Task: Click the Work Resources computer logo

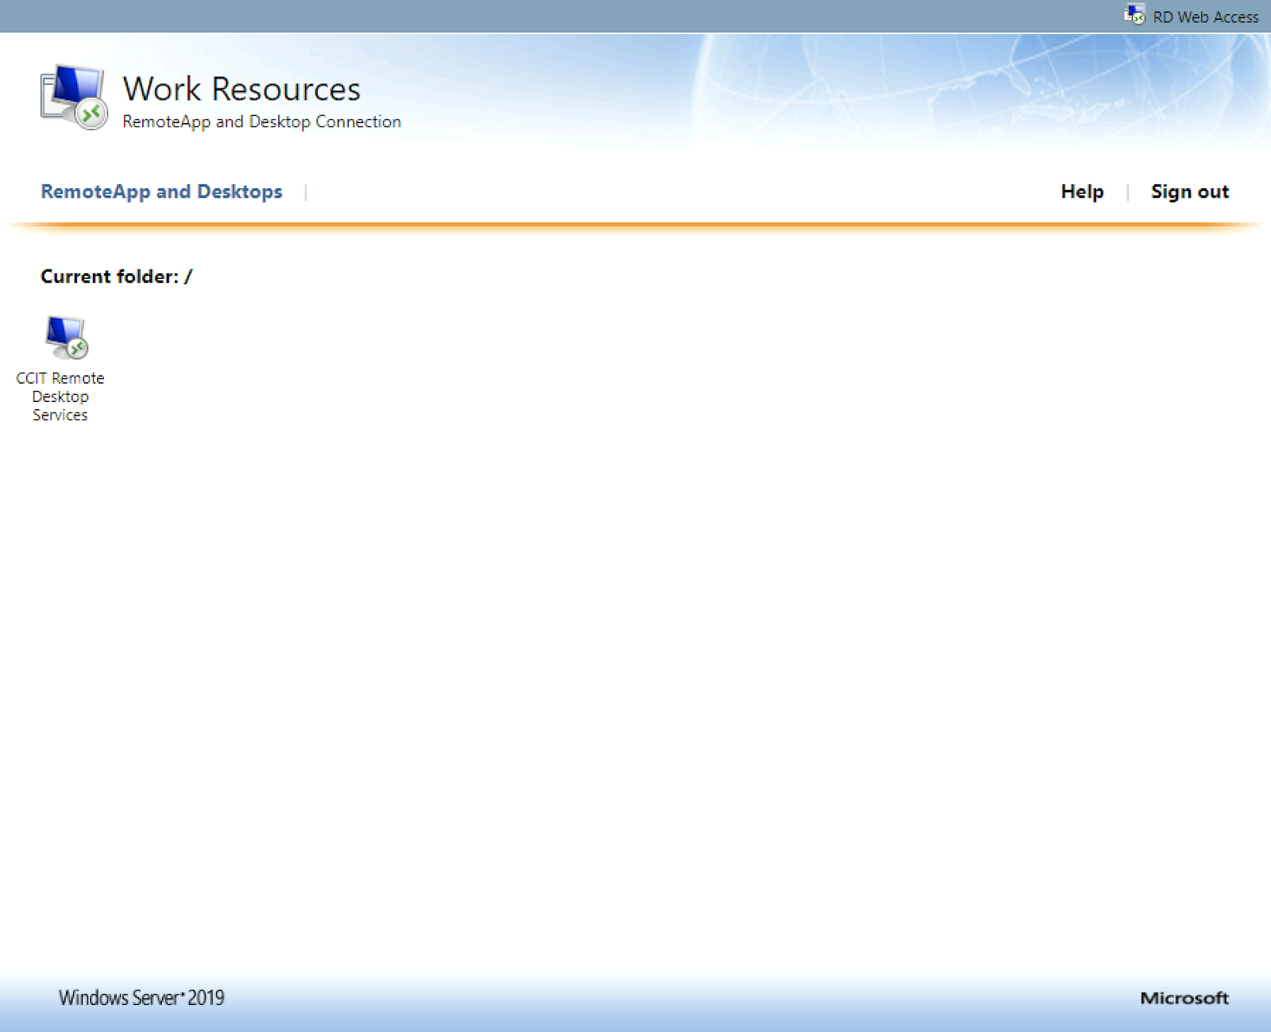Action: 74,97
